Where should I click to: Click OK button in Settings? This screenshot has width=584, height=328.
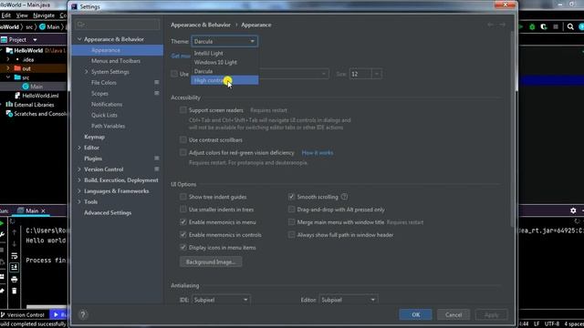tap(416, 314)
